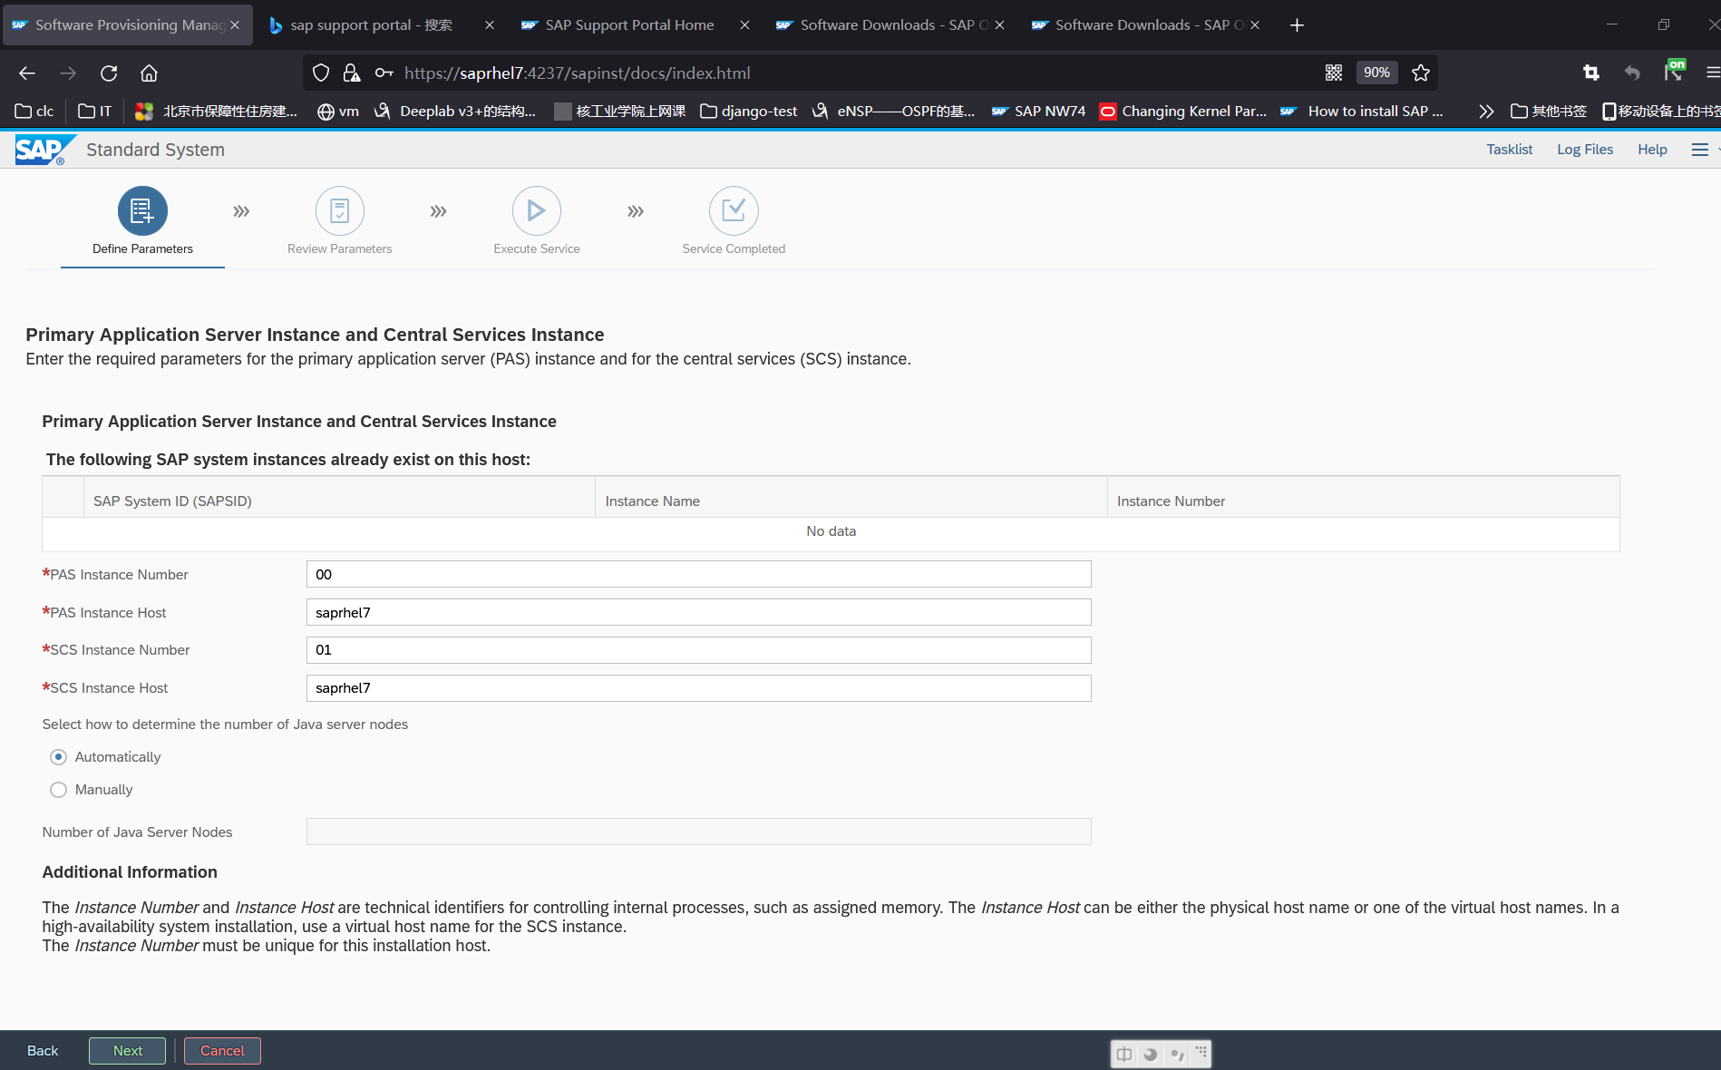Open the How to install SAP bookmark
This screenshot has width=1721, height=1070.
[x=1362, y=111]
